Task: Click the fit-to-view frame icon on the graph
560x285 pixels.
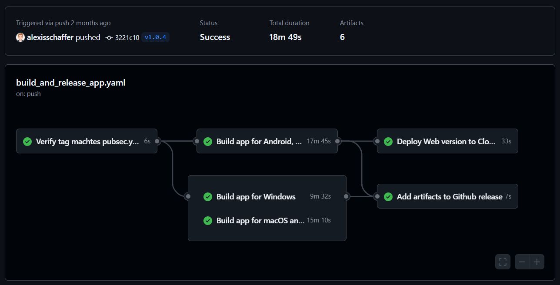Action: coord(503,262)
